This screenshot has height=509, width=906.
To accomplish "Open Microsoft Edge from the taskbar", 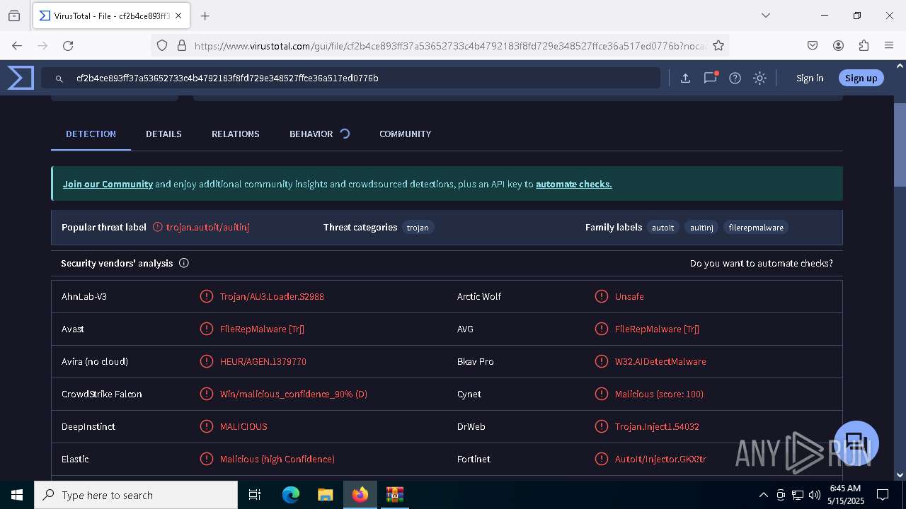I will [291, 495].
